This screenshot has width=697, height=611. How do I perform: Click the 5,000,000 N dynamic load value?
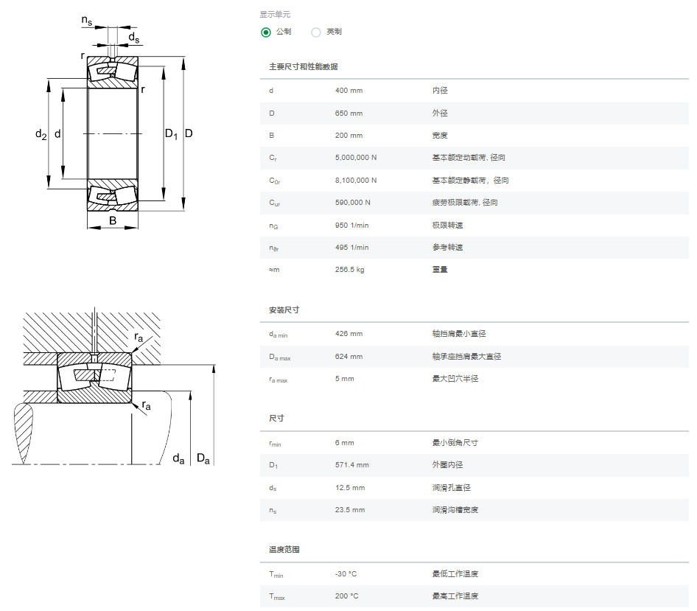(x=356, y=158)
